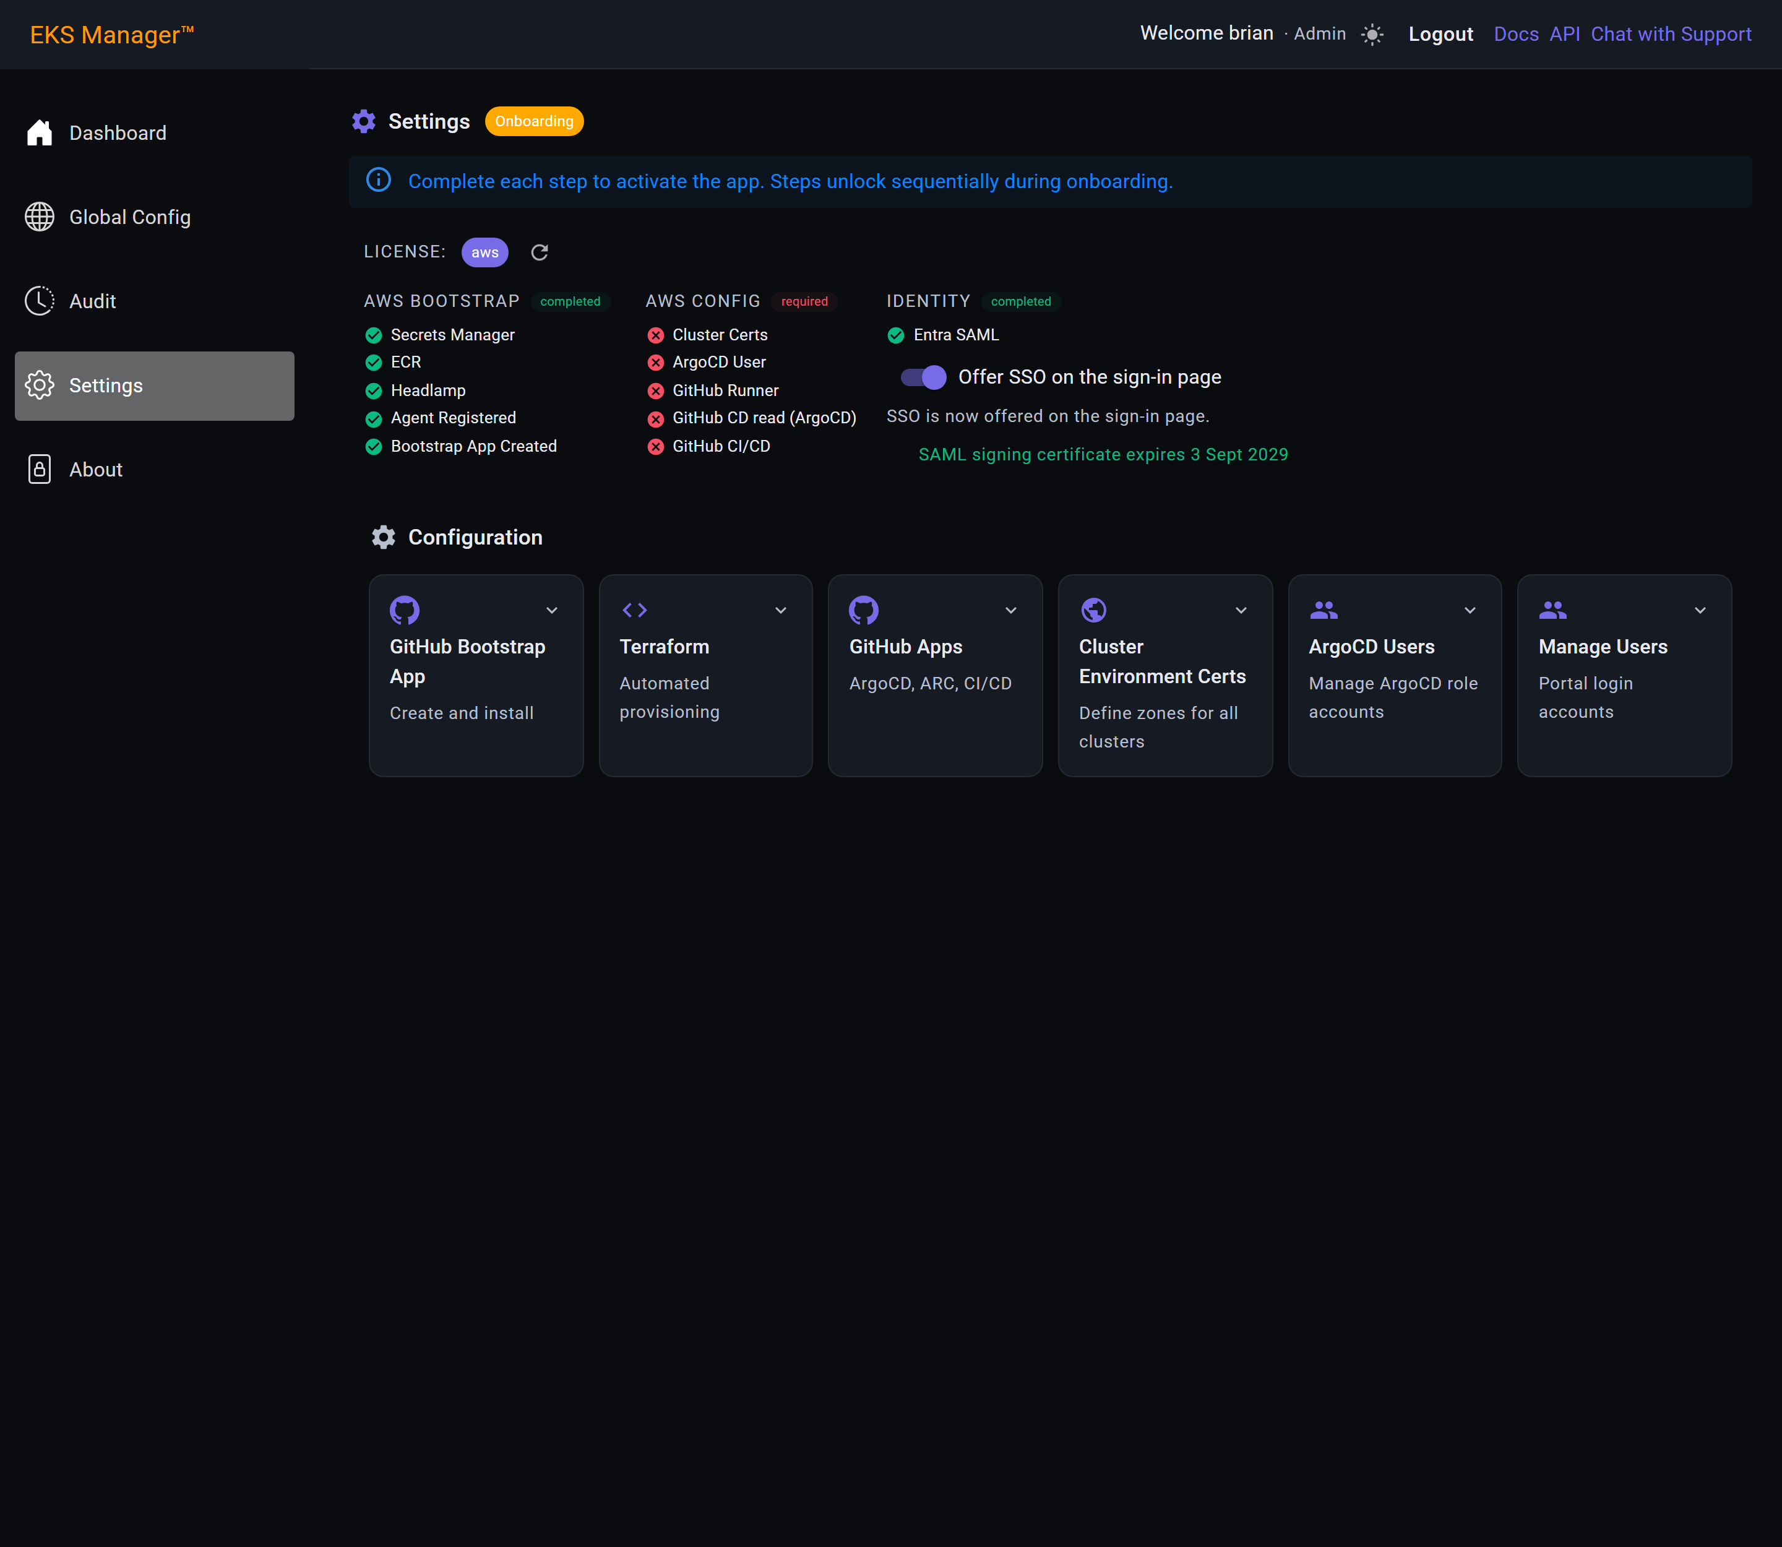Click the 'Welcome brian' text

(1206, 33)
